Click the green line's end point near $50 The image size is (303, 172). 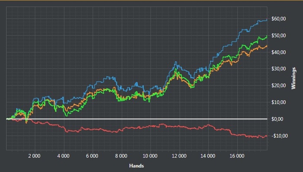pos(267,36)
